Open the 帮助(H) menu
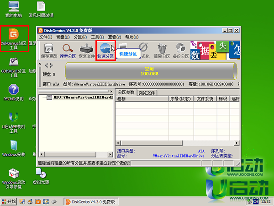The image size is (274, 206). tap(132, 37)
